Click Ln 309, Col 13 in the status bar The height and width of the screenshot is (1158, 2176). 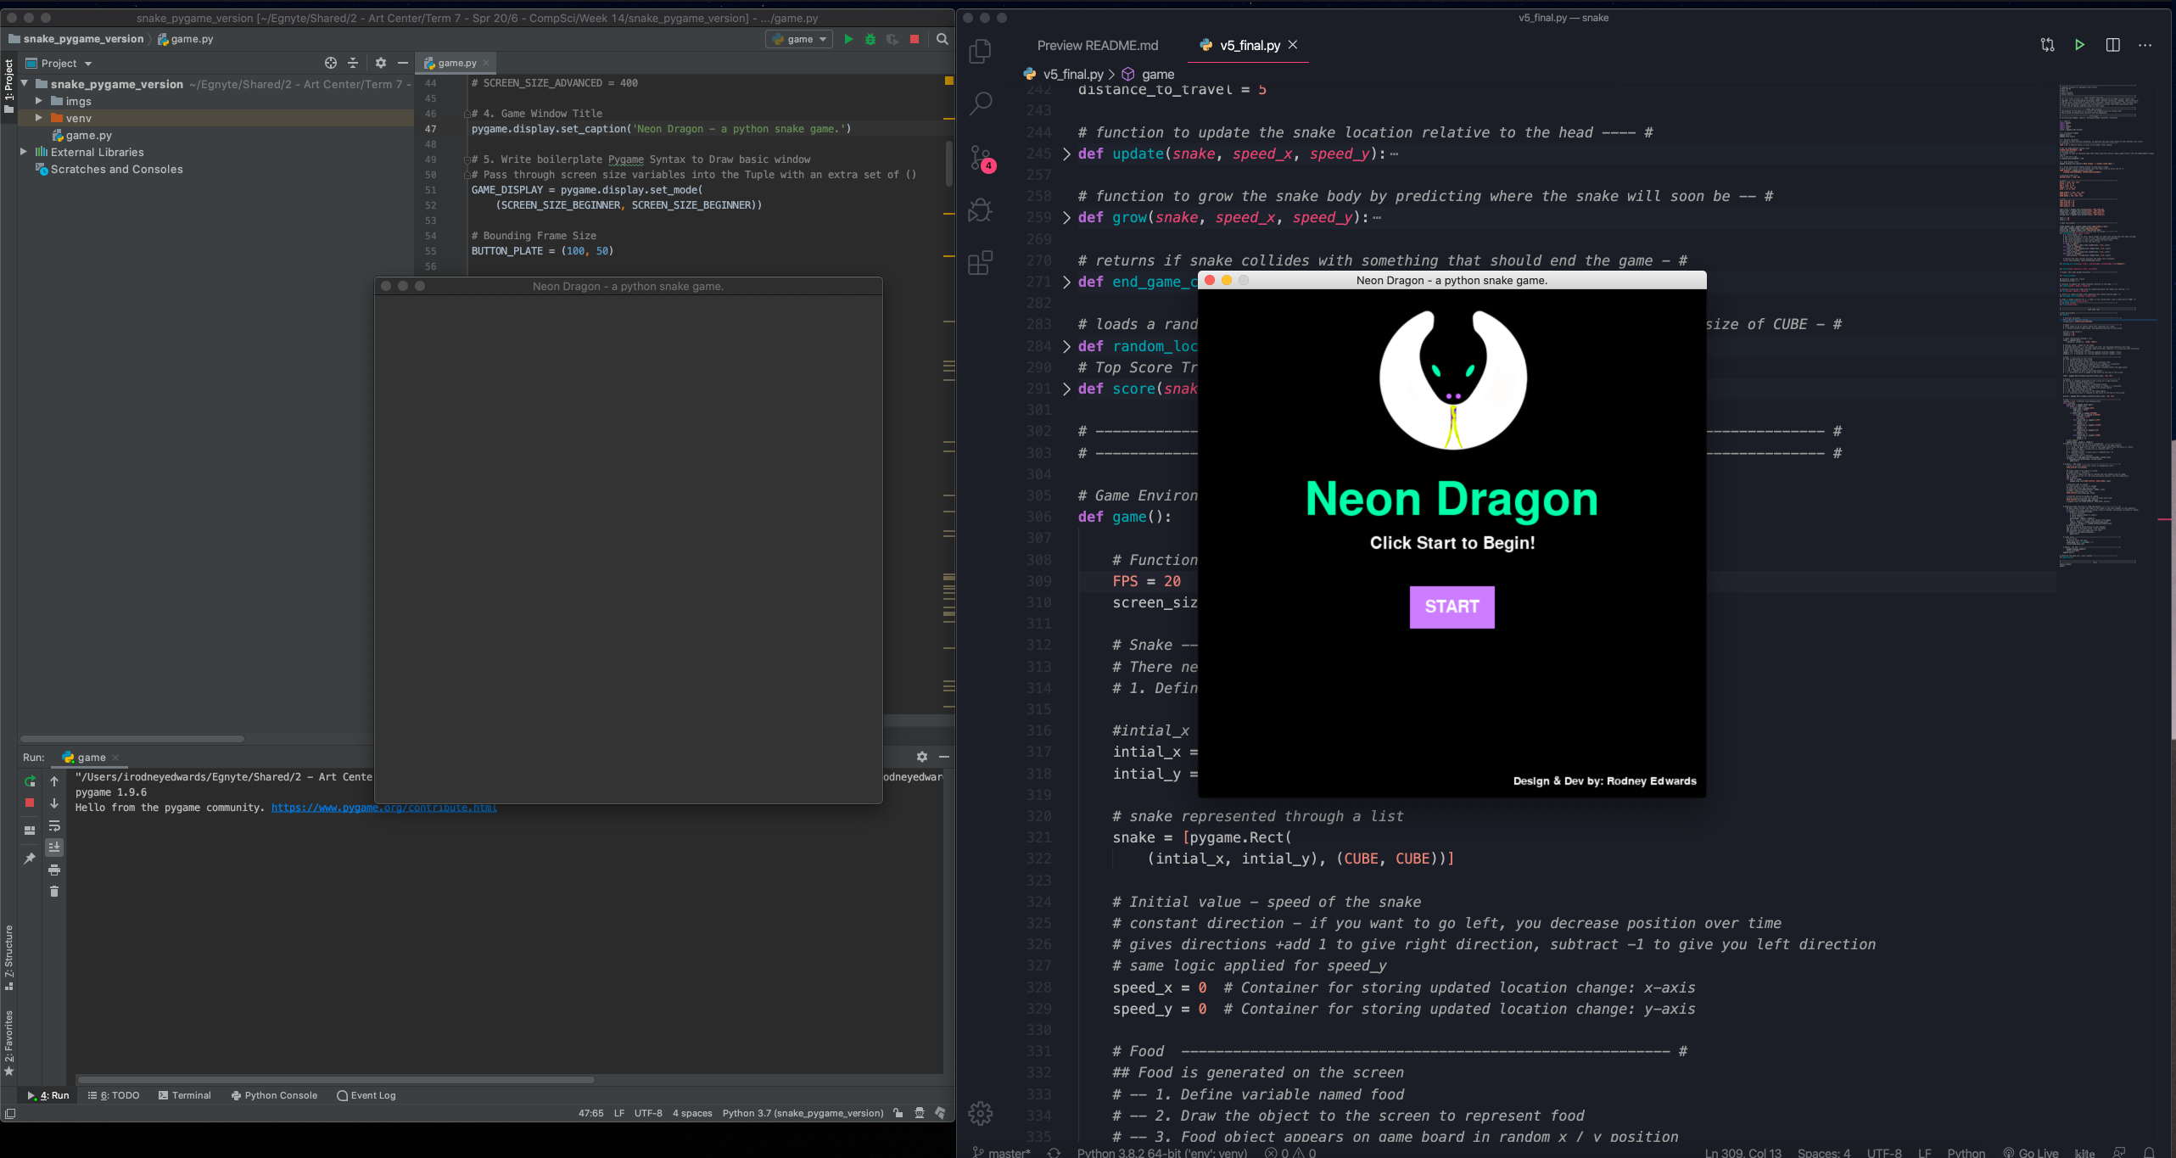(x=1743, y=1152)
